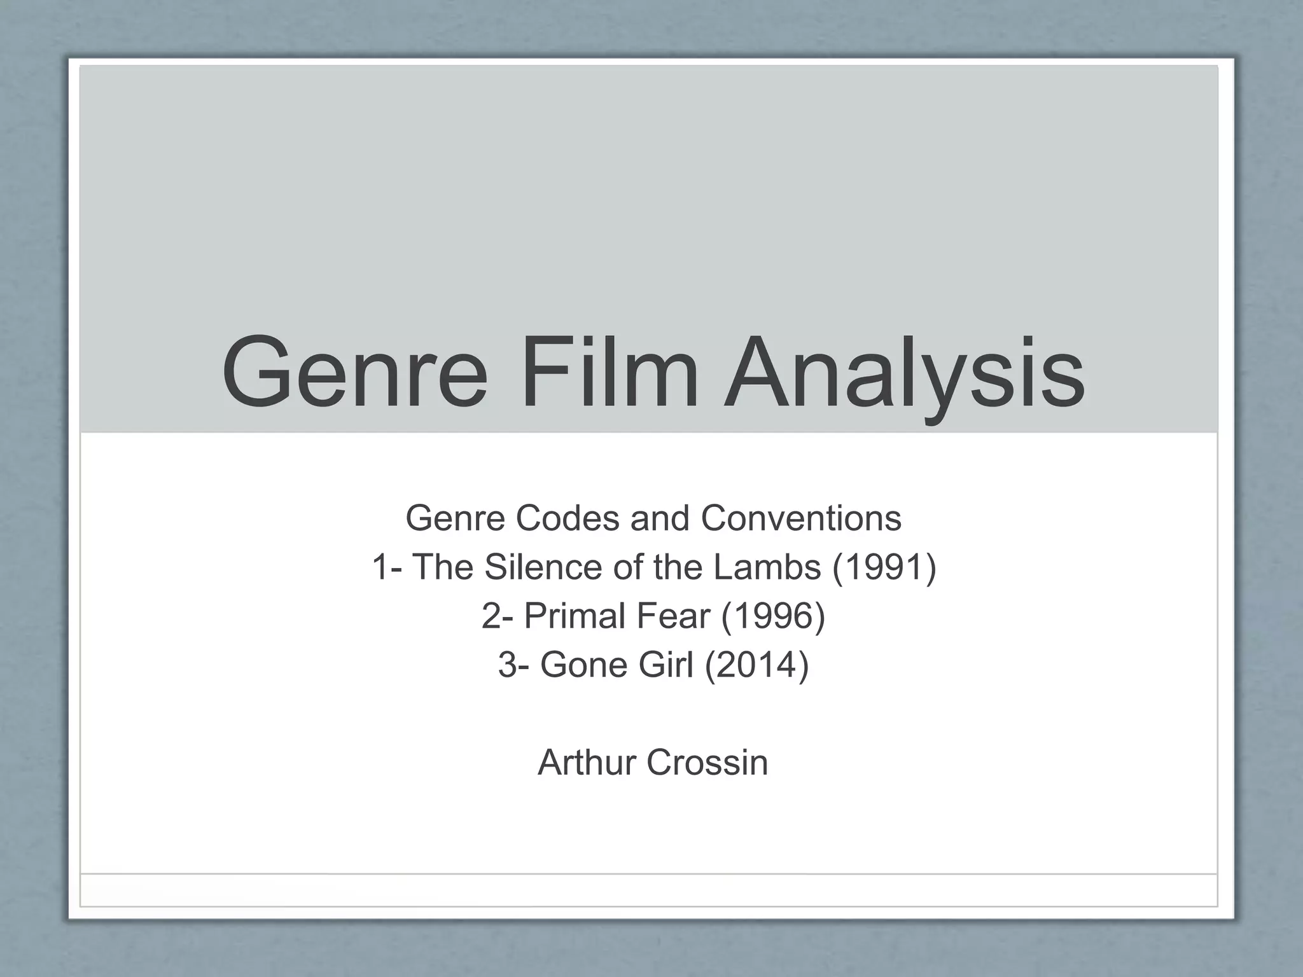This screenshot has width=1303, height=977.
Task: Click the word "Conventions" in the subtitle
Action: point(800,518)
